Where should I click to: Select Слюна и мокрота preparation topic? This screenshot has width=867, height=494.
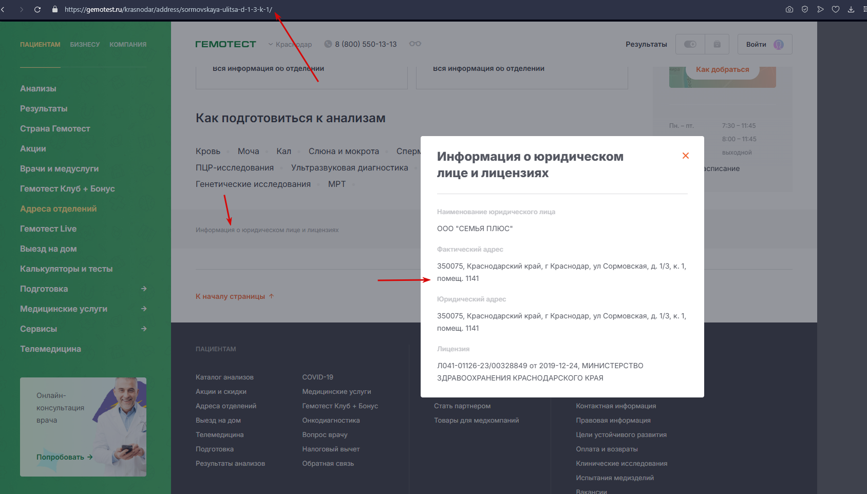(344, 151)
